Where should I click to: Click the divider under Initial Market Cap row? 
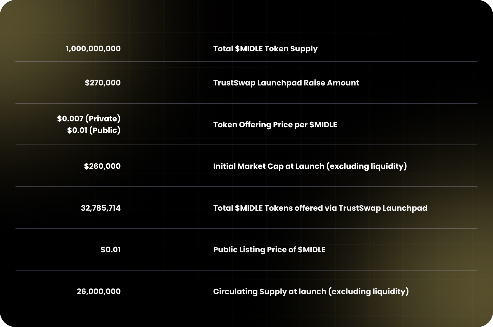[246, 187]
